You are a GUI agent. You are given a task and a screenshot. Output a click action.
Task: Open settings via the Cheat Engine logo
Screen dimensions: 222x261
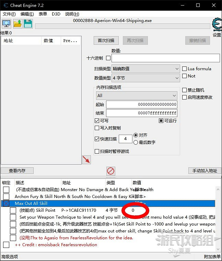217,25
